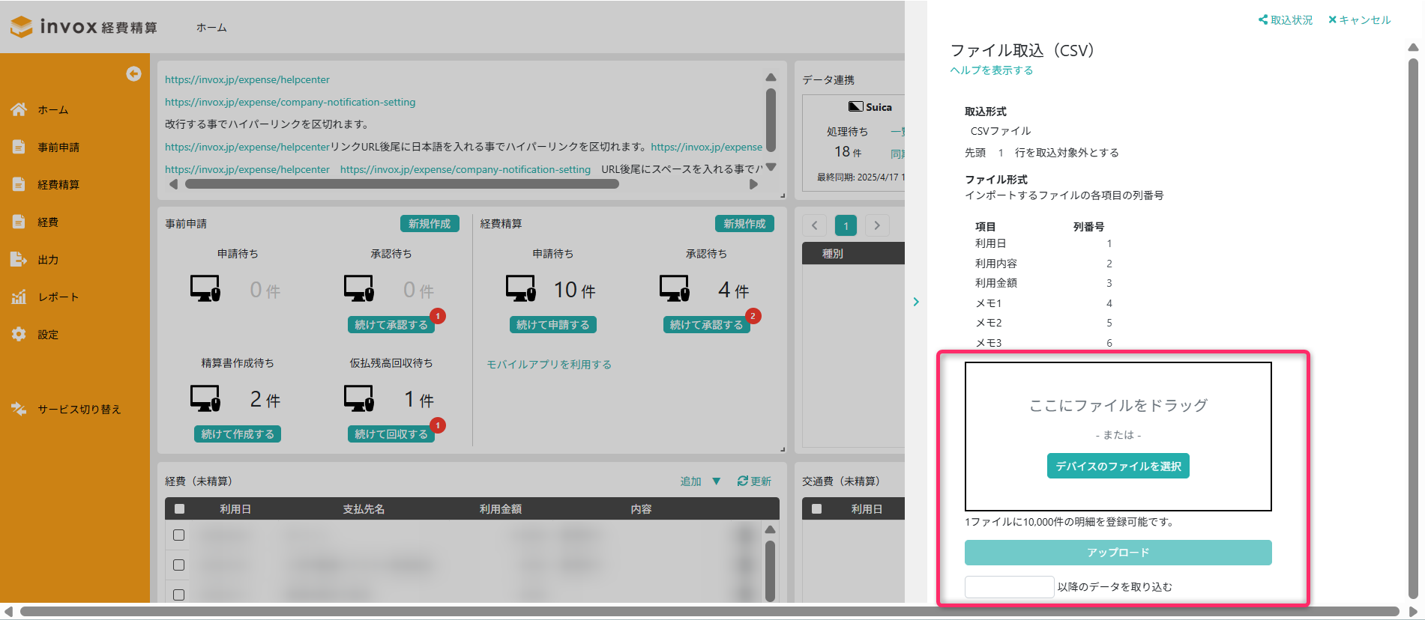Collapse the sidebar with the arrow icon
The height and width of the screenshot is (620, 1425).
click(x=133, y=73)
